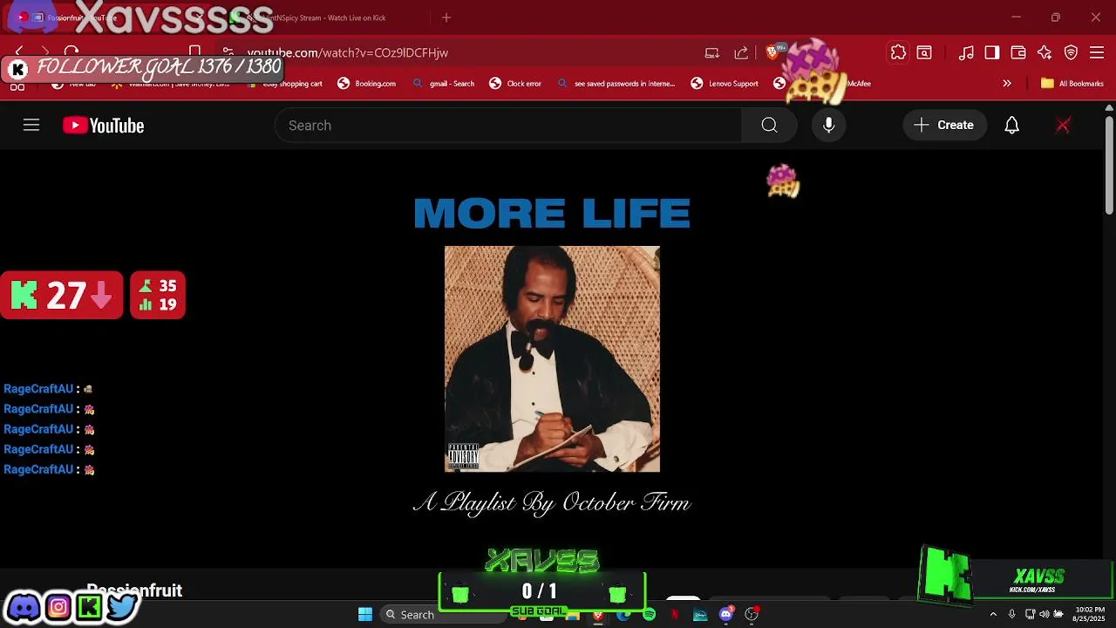Open YouTube notifications bell

pyautogui.click(x=1011, y=126)
